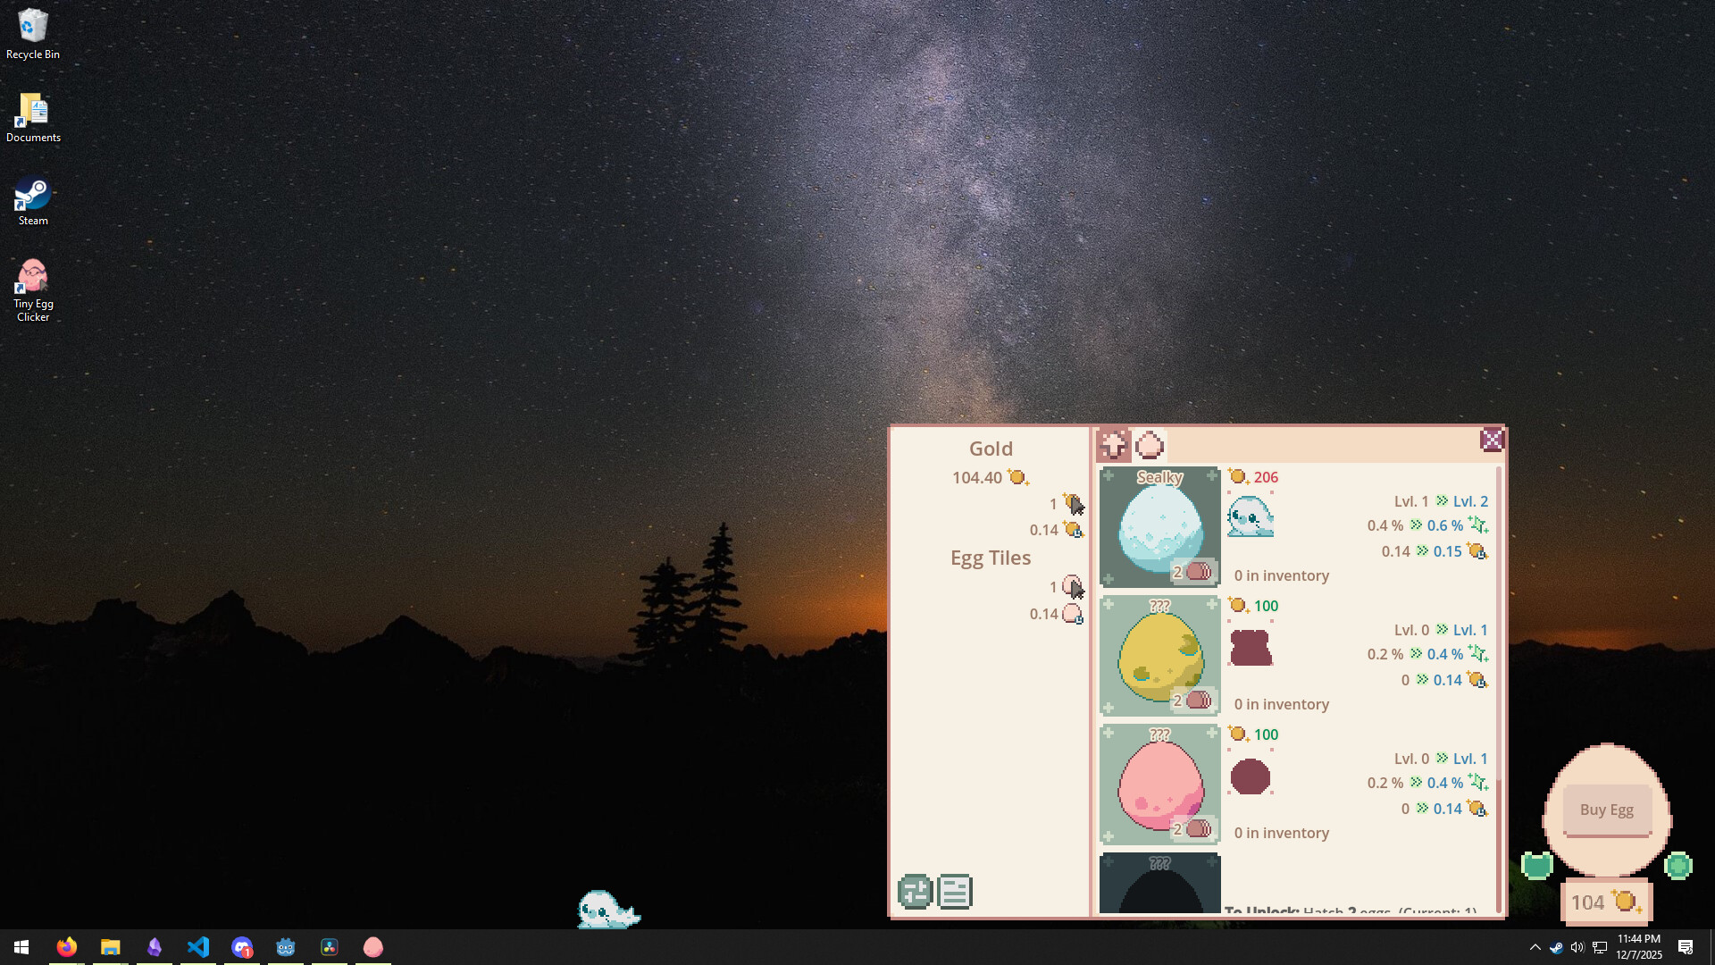The image size is (1715, 965).
Task: Open Godot from the taskbar
Action: click(286, 946)
